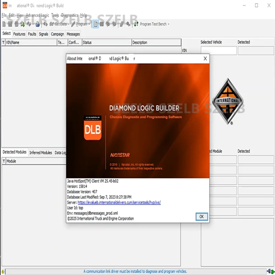275x275 pixels.
Task: Click the Program Test Bench label
Action: tap(153, 24)
